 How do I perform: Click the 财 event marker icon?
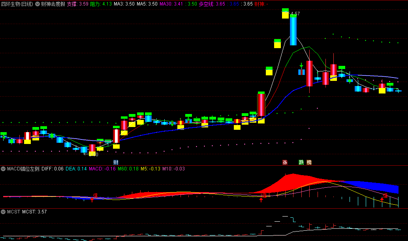(x=116, y=163)
